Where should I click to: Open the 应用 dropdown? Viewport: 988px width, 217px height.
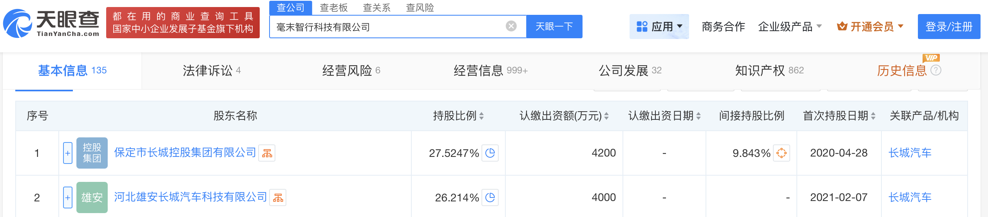click(659, 27)
